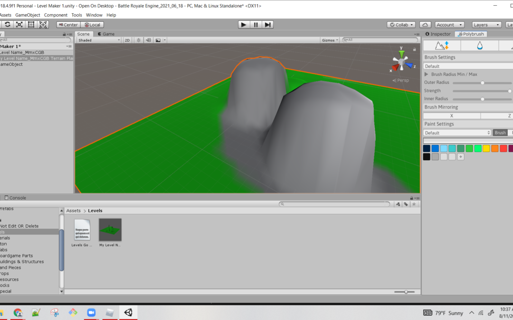Adjust the Inner Radius slider

pyautogui.click(x=483, y=99)
